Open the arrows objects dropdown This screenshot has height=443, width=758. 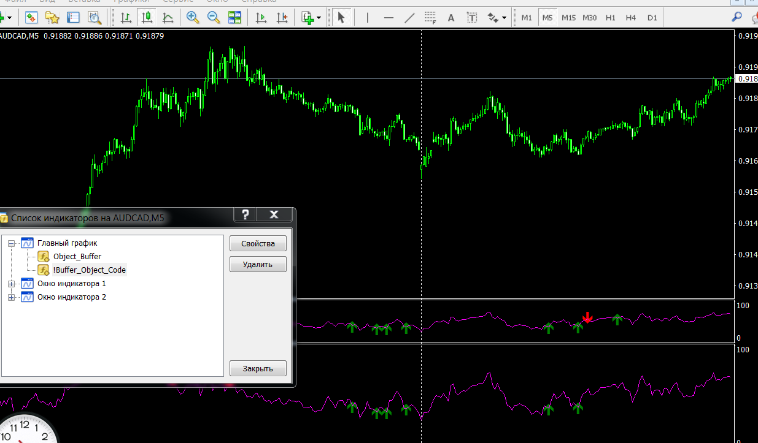coord(505,18)
